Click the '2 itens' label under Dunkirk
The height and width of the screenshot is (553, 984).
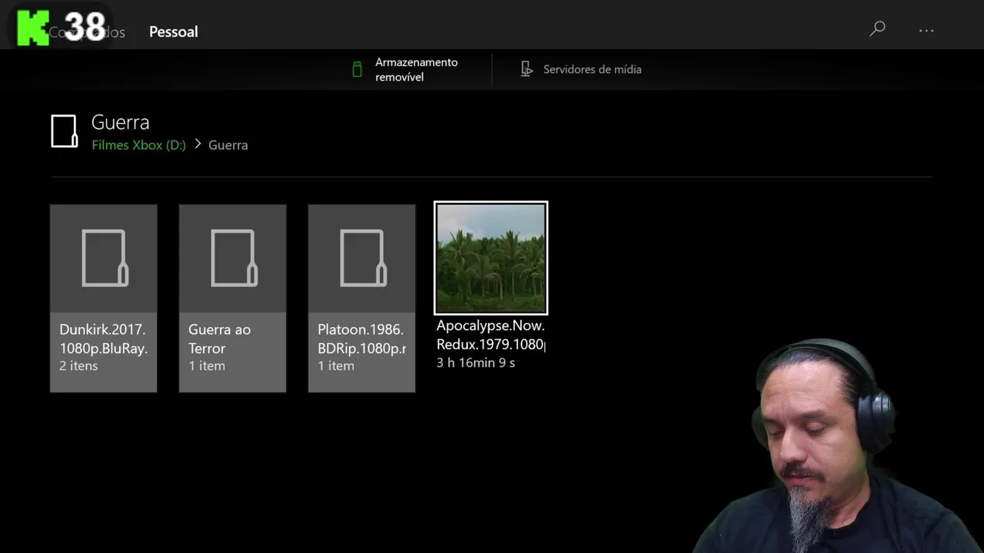tap(78, 366)
